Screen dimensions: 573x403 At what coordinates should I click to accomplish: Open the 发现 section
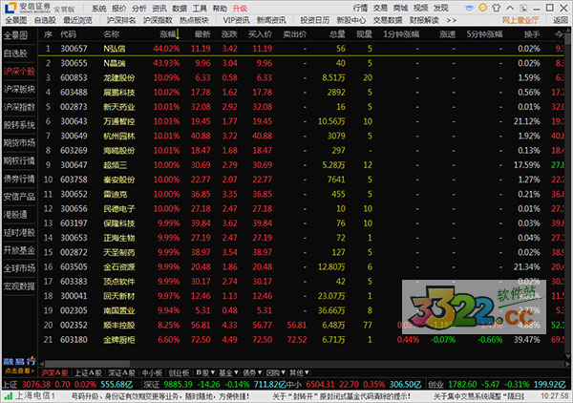click(x=440, y=8)
